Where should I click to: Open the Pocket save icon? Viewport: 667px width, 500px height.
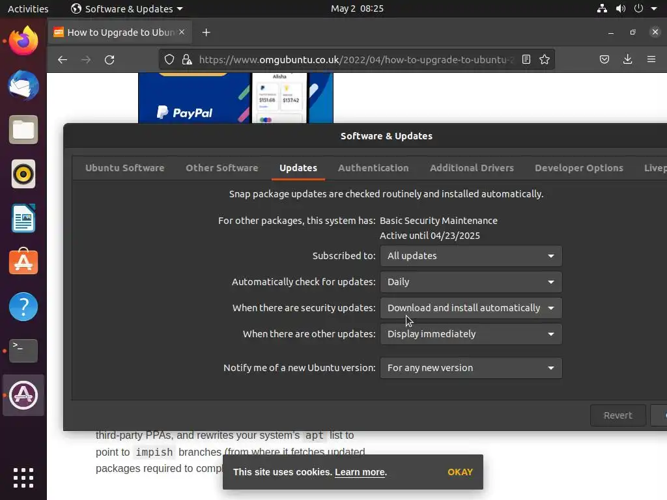(x=604, y=59)
